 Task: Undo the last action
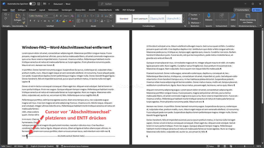click(6, 15)
